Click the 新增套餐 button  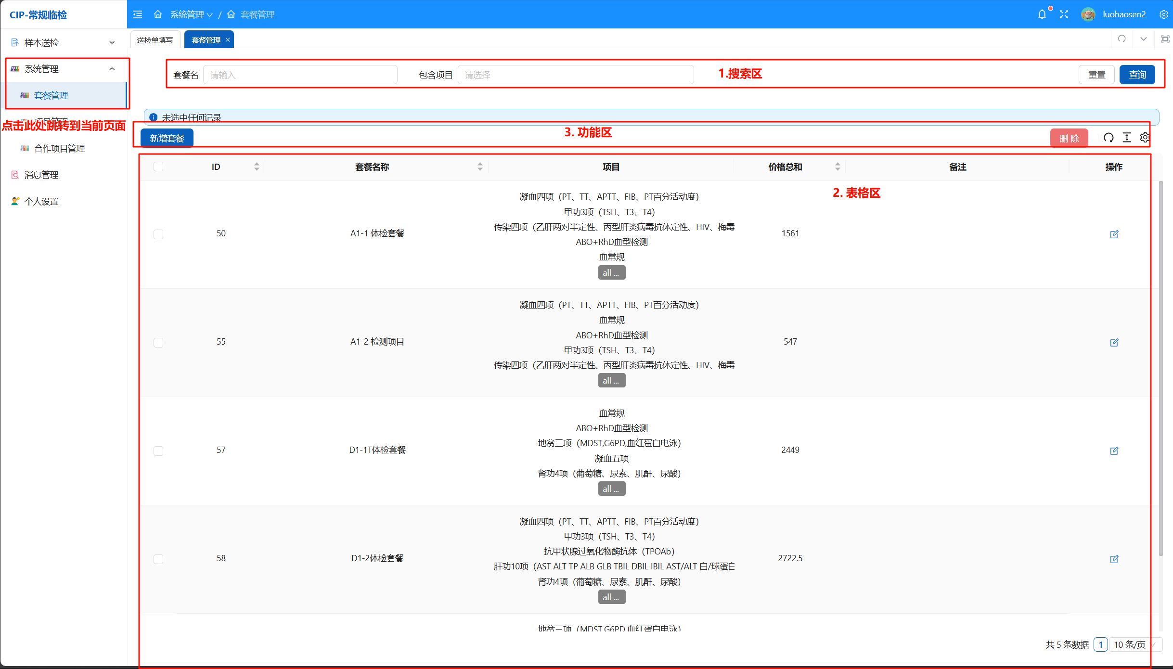pyautogui.click(x=167, y=138)
